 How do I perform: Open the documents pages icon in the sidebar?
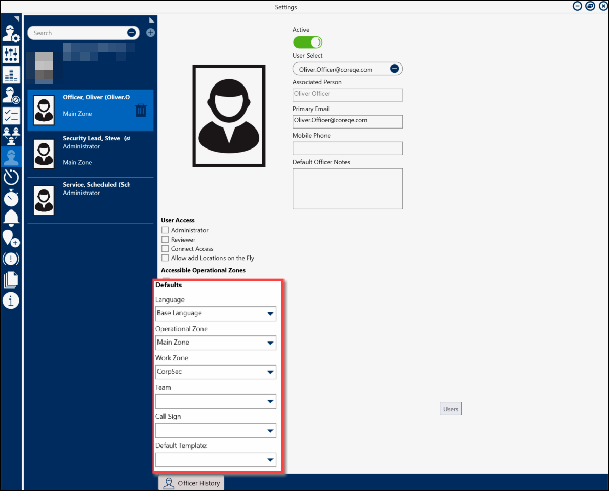[11, 280]
